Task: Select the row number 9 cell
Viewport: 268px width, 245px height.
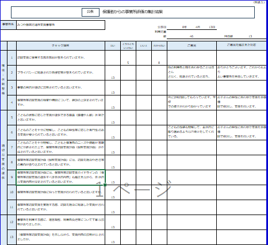Action: 12,177
